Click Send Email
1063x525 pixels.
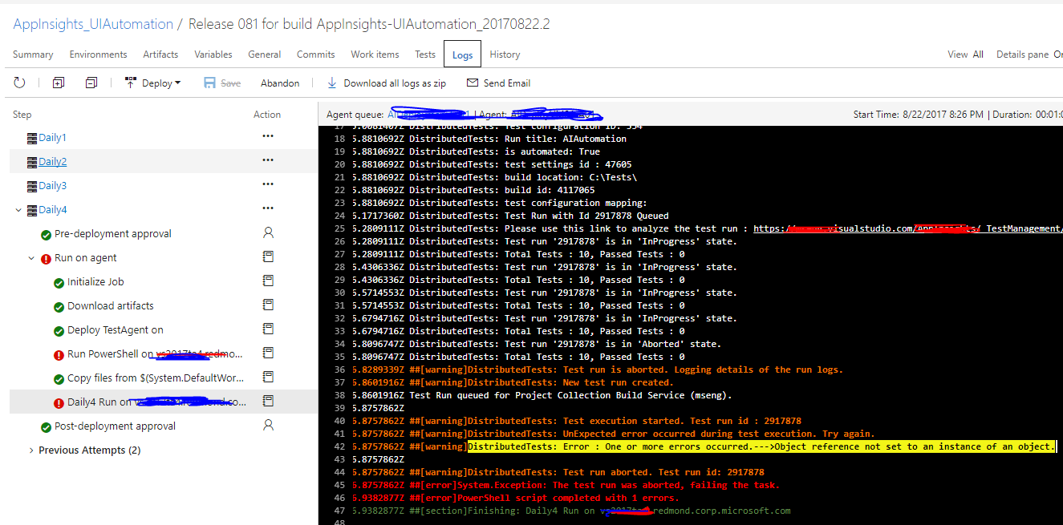point(498,83)
